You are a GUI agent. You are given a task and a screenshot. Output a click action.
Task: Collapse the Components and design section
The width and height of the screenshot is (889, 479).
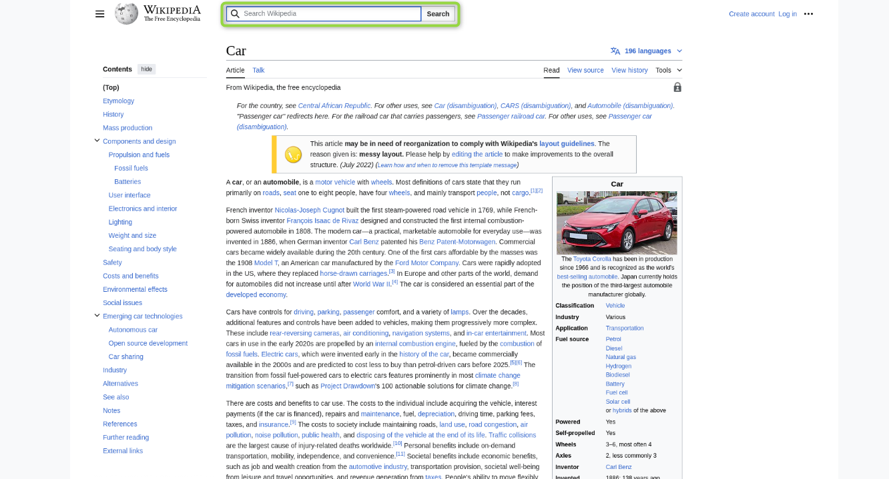(97, 141)
